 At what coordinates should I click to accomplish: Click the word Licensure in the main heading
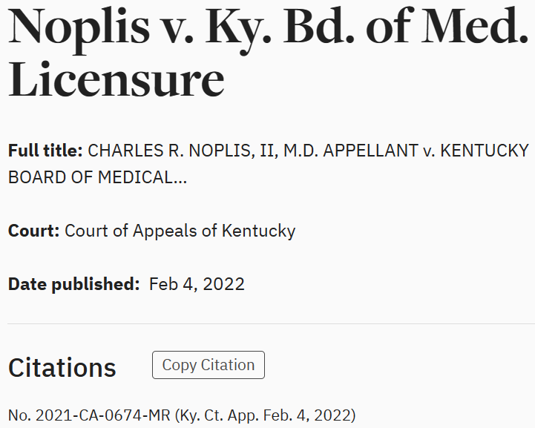pos(116,80)
